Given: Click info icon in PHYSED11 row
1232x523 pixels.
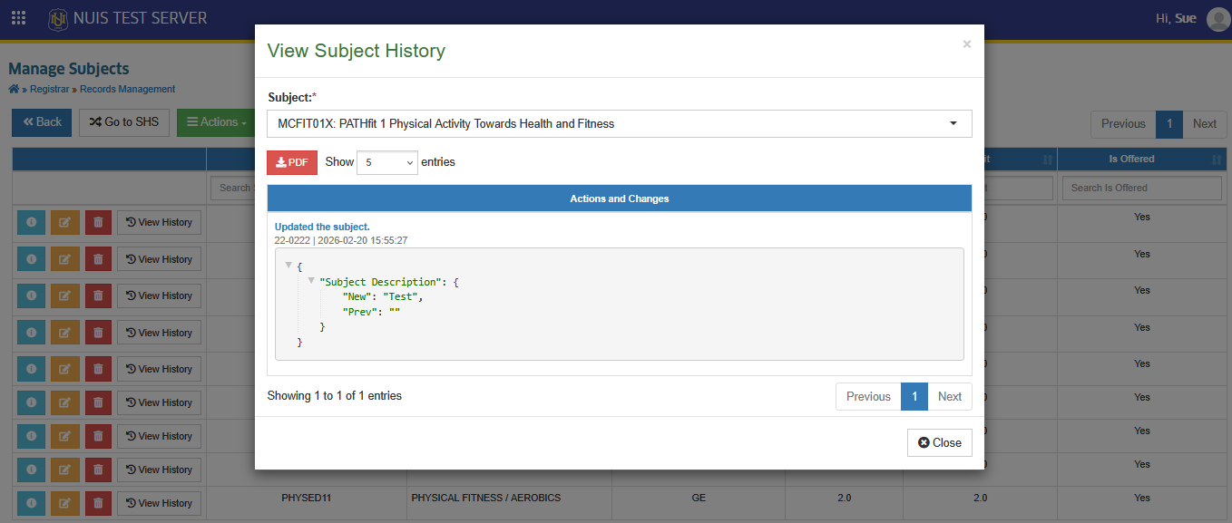Looking at the screenshot, I should 31,503.
